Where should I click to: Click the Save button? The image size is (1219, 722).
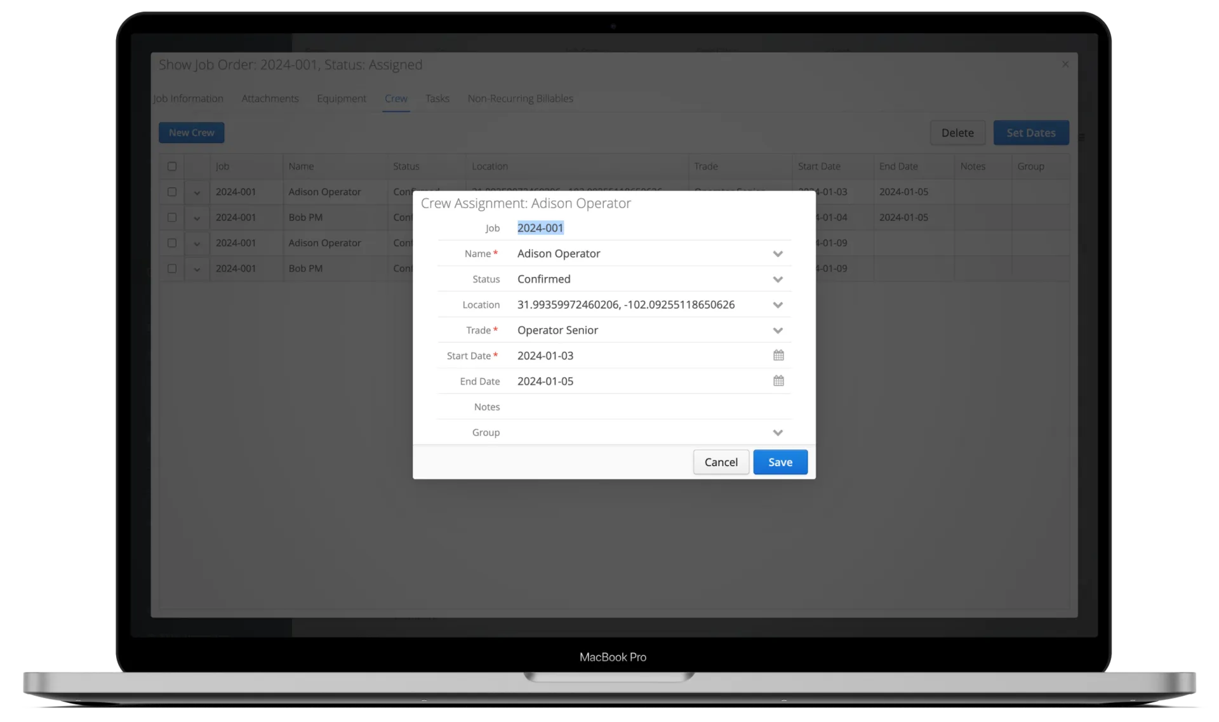tap(780, 462)
